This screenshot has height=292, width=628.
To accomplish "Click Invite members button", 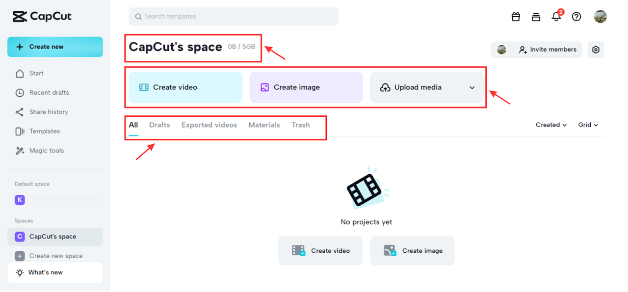I will point(548,50).
